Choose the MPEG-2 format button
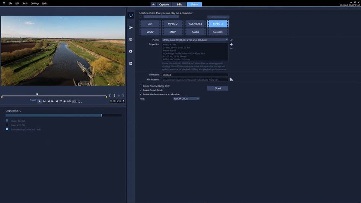Screen dimensions: 361x203 [x=173, y=24]
